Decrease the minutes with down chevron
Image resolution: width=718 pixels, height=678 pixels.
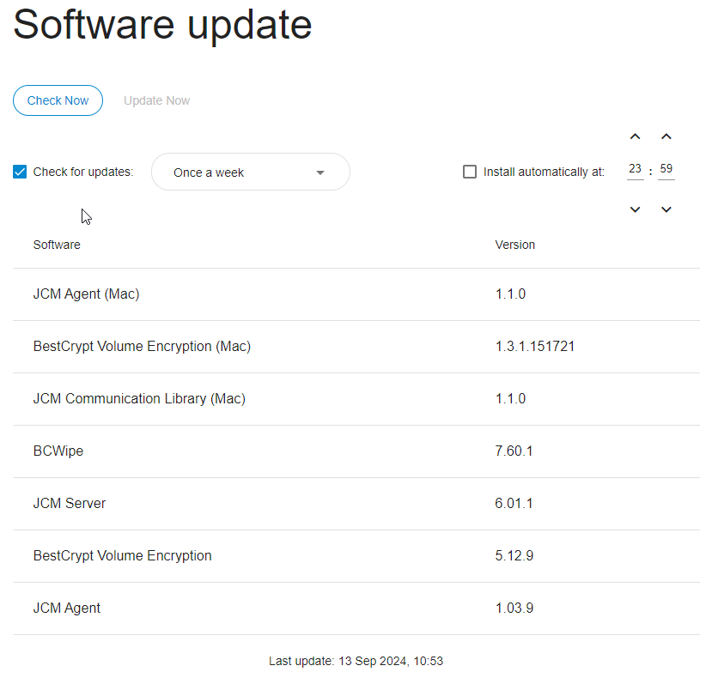tap(666, 209)
